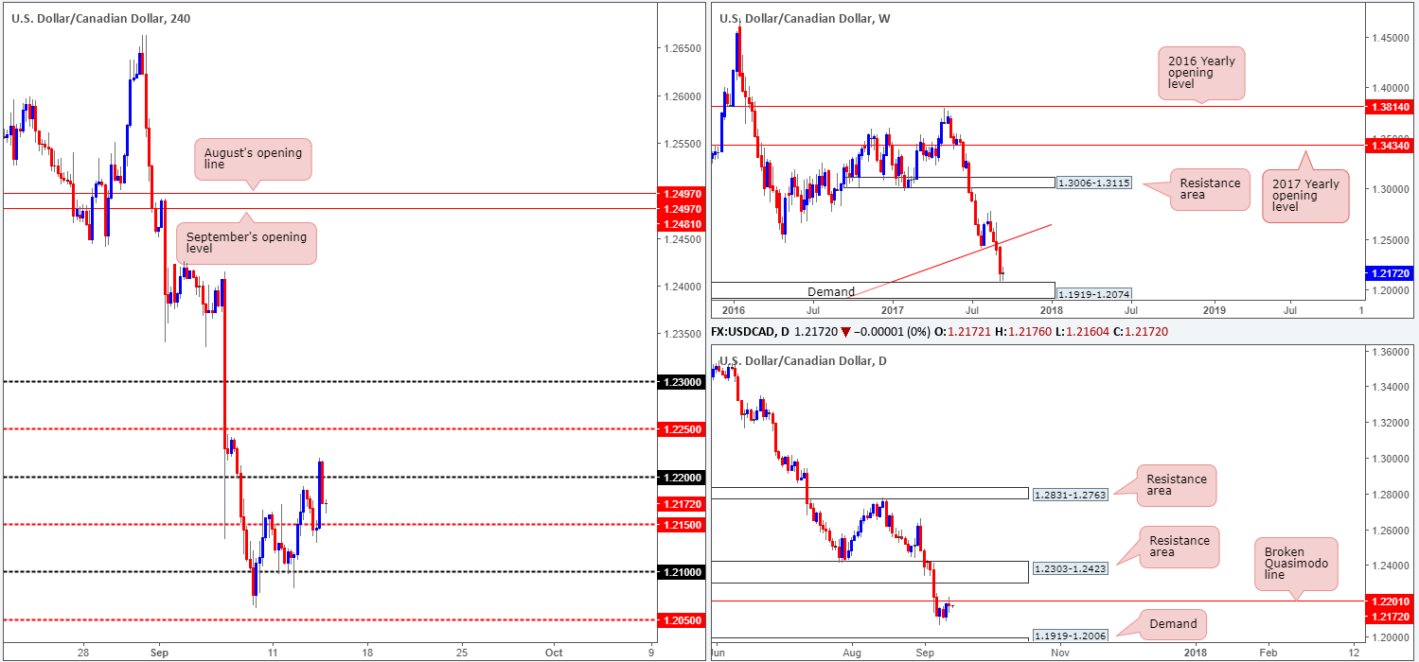Click the 1.24810 red price label
This screenshot has width=1419, height=662.
[x=680, y=223]
